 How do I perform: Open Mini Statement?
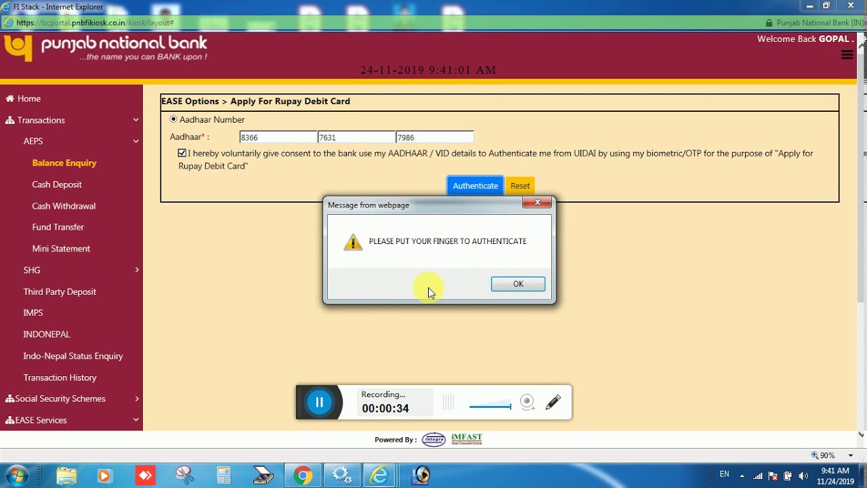point(61,249)
